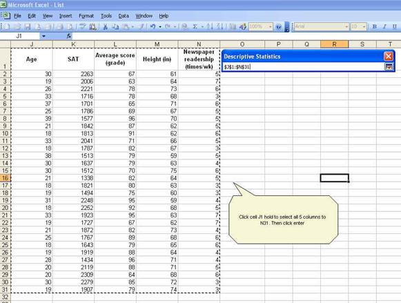Expand the zoom 100% dropdown
This screenshot has height=303, width=401.
tap(270, 27)
